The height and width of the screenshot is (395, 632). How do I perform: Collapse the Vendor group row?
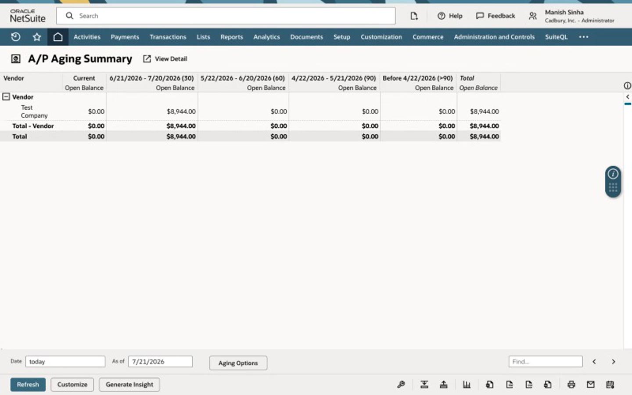pos(6,97)
